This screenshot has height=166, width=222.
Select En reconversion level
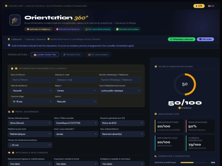click(x=98, y=55)
